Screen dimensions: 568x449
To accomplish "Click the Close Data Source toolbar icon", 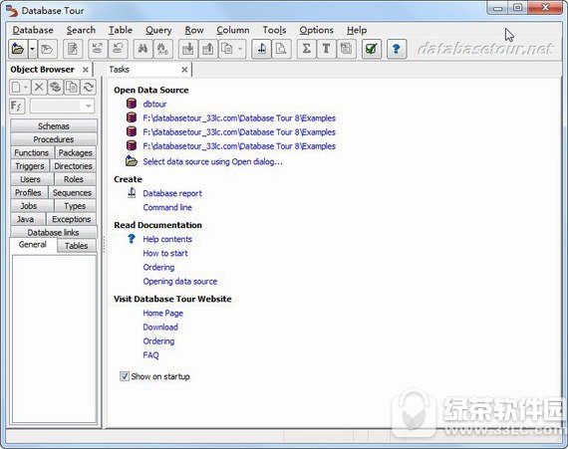I will coord(47,49).
